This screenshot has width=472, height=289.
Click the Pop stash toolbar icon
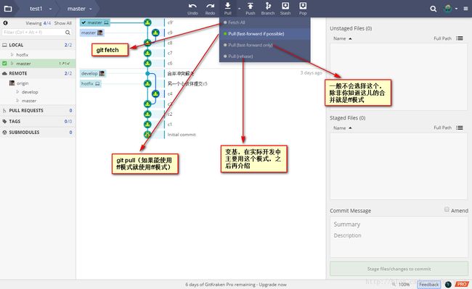point(303,9)
